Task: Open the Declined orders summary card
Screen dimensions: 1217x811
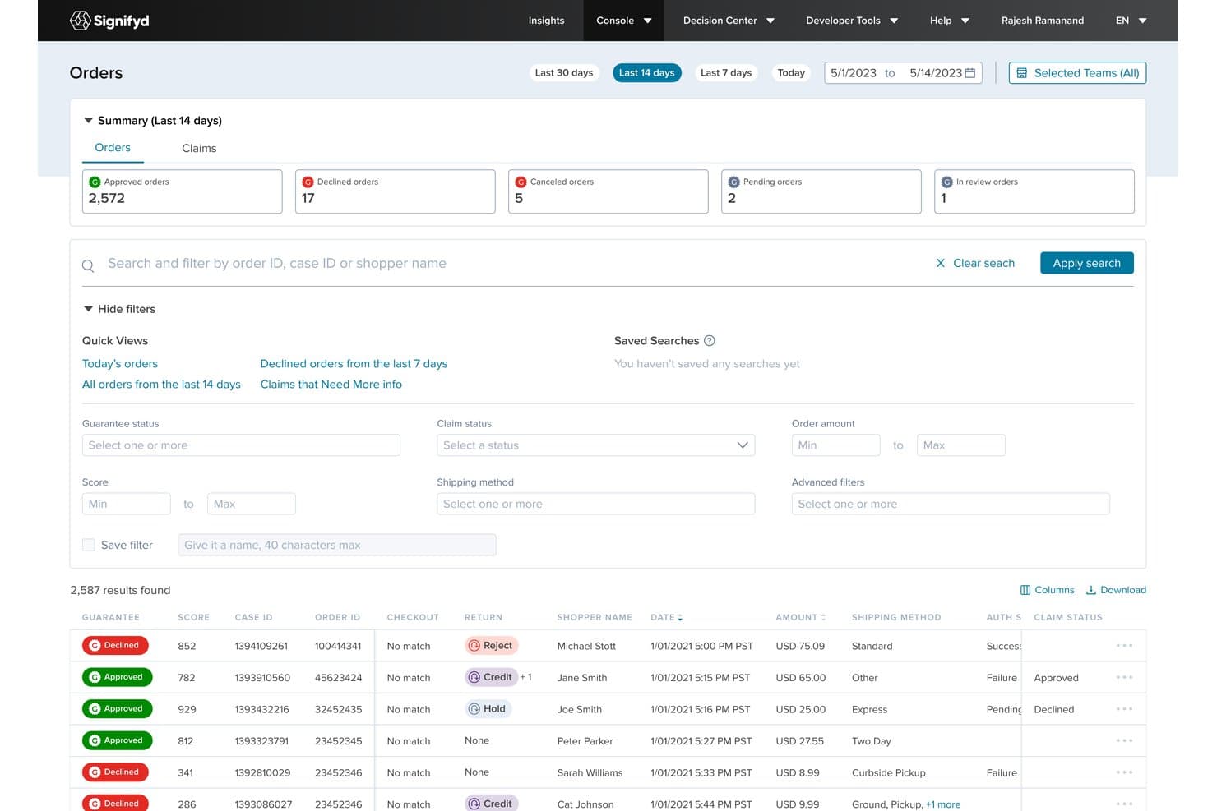Action: pos(396,191)
